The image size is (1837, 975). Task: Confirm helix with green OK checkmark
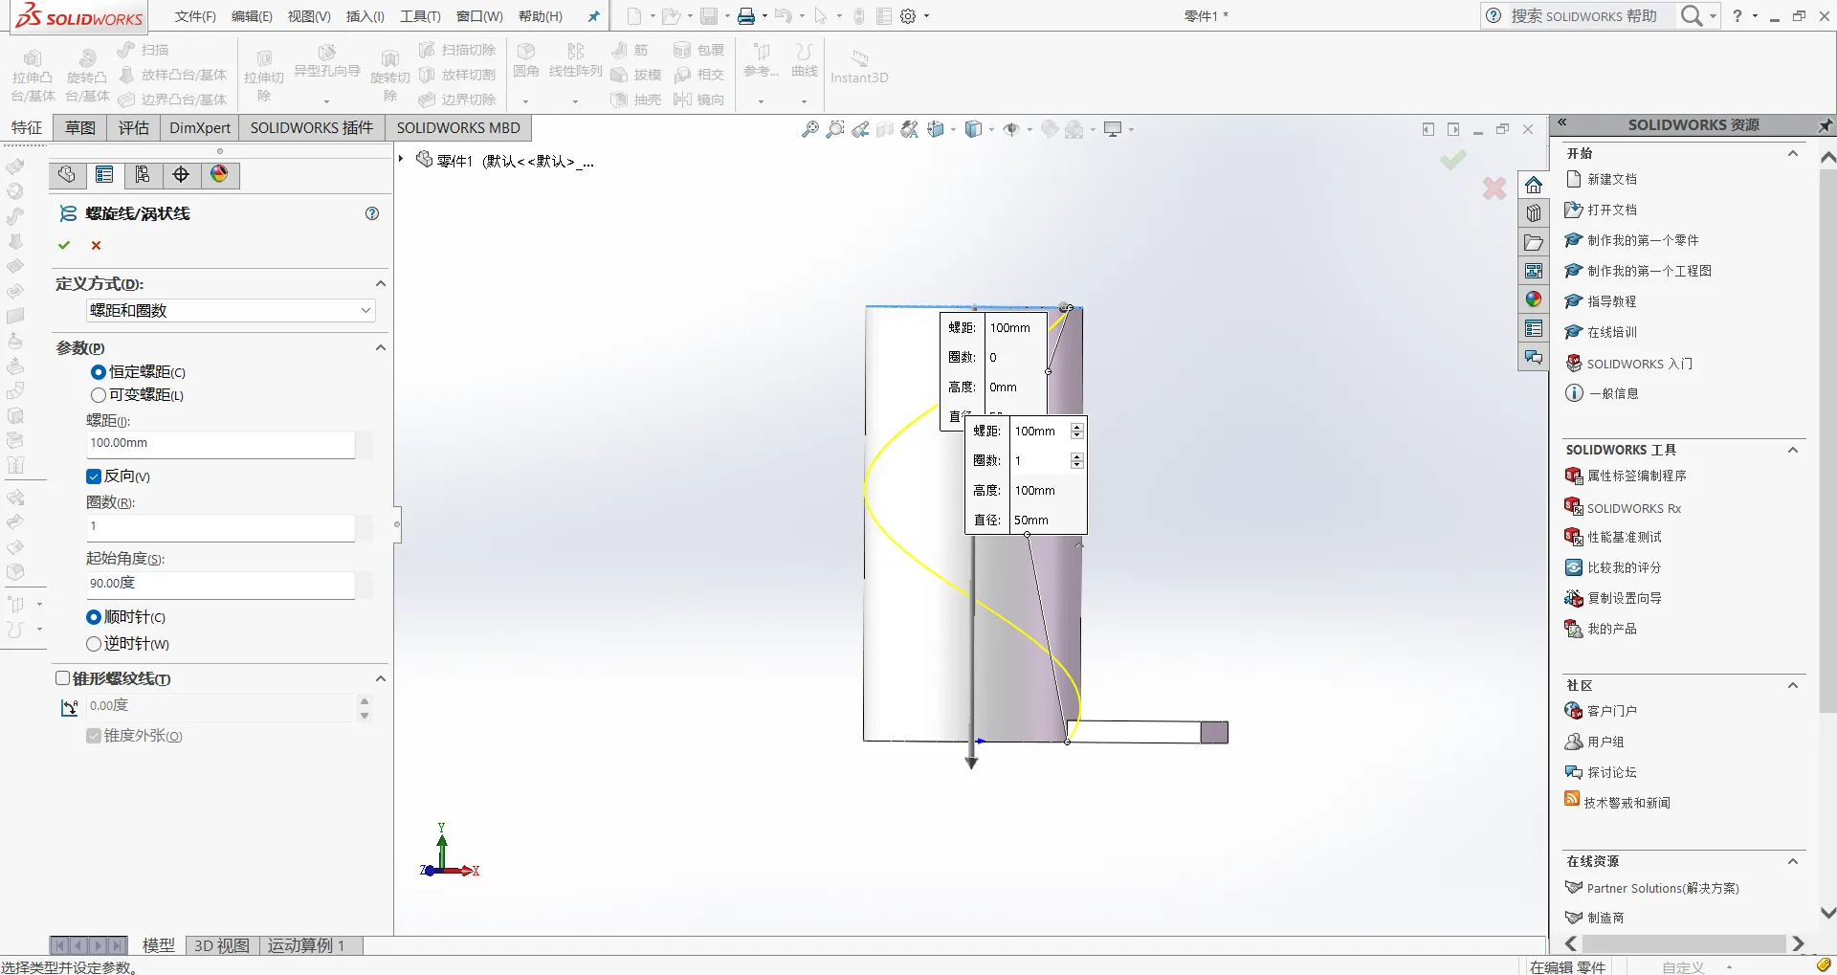point(64,245)
